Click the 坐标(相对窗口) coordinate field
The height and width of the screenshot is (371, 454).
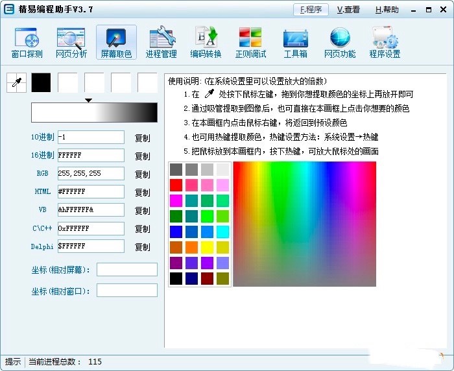point(127,291)
